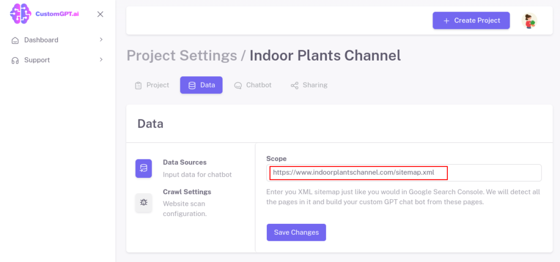Click the clipboard icon on Project tab

(138, 86)
